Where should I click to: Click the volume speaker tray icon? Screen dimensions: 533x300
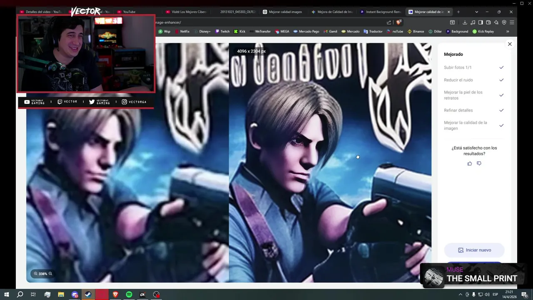(486, 295)
